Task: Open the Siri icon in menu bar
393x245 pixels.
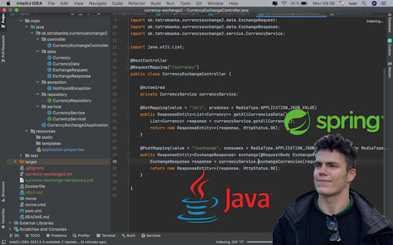Action: click(374, 3)
